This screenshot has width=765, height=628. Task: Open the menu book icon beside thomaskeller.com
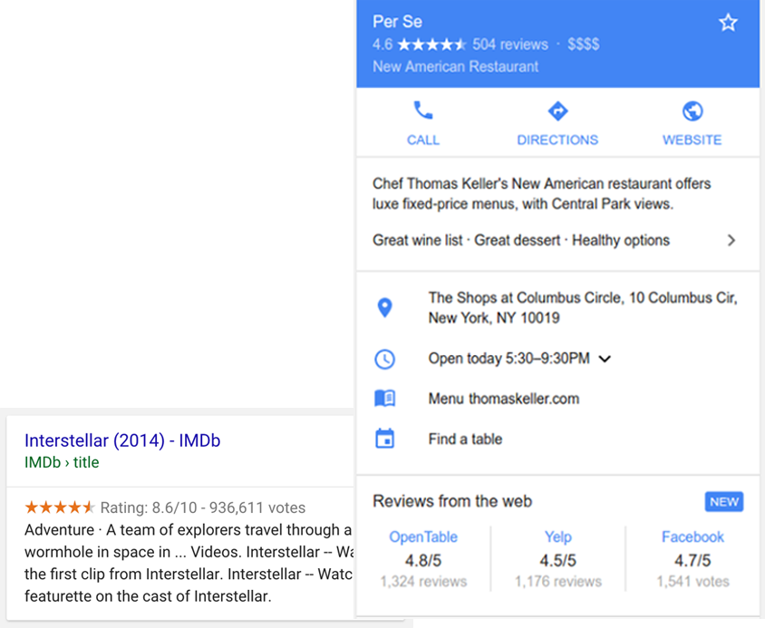coord(385,398)
